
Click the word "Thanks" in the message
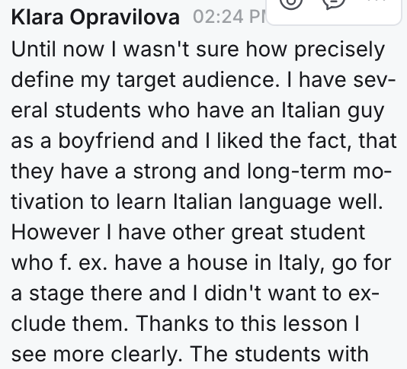[x=171, y=324]
